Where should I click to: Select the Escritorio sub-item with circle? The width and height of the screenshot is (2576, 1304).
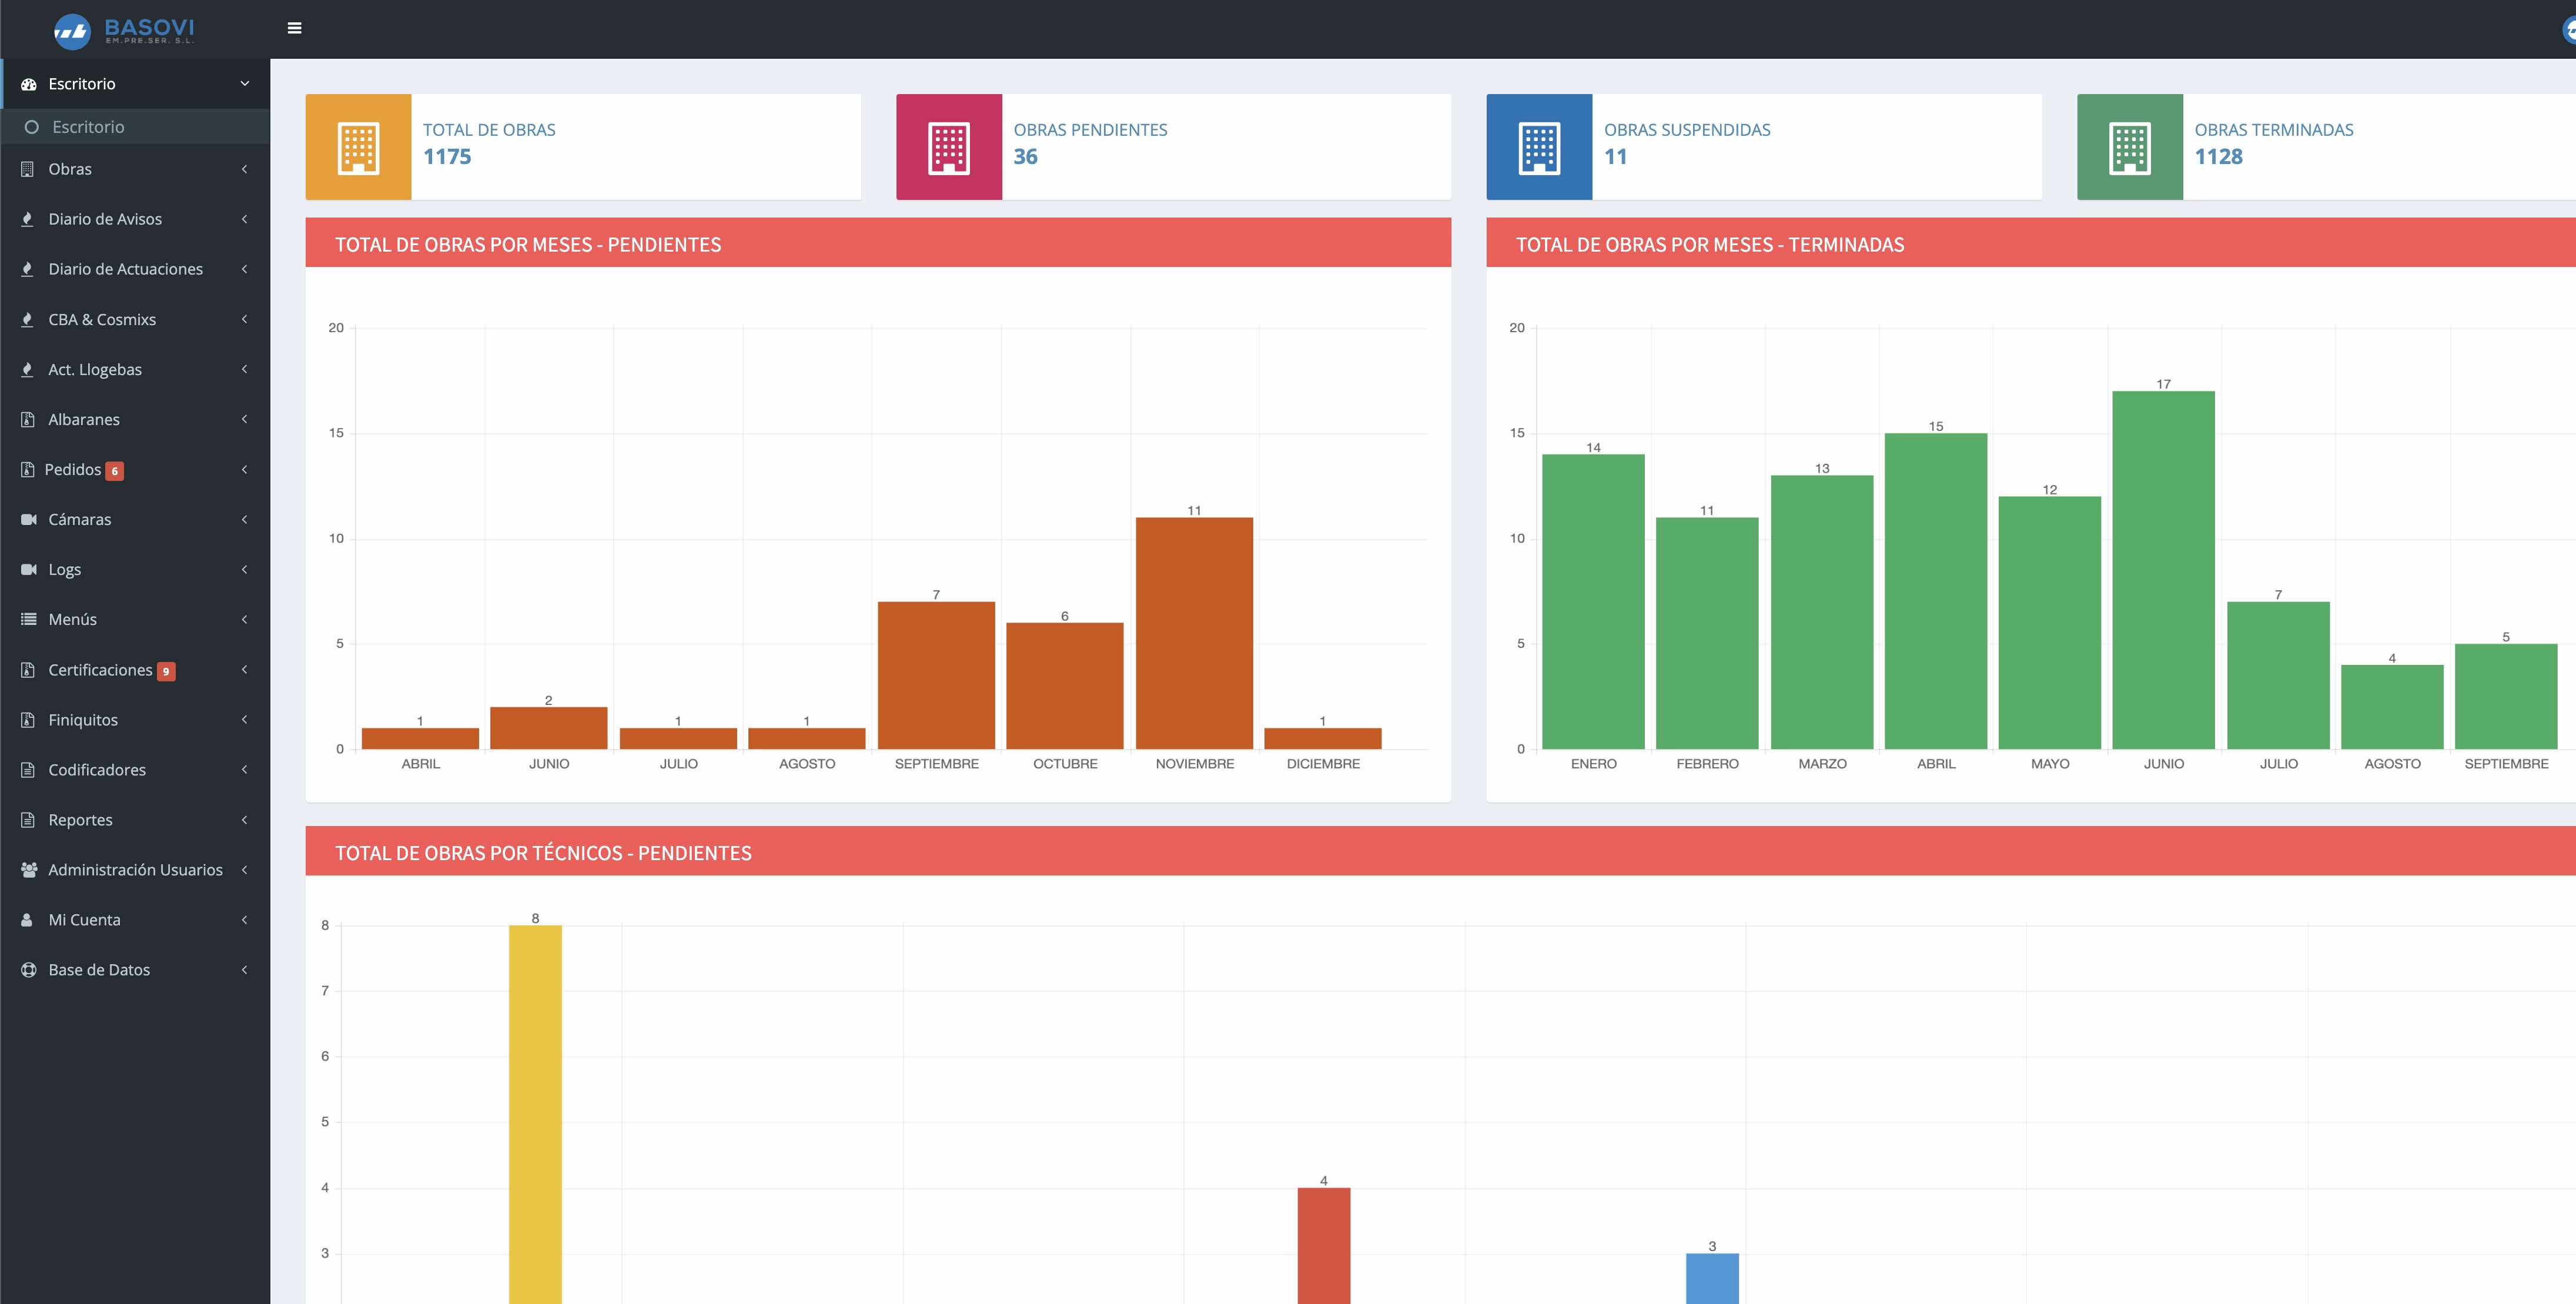pyautogui.click(x=88, y=127)
